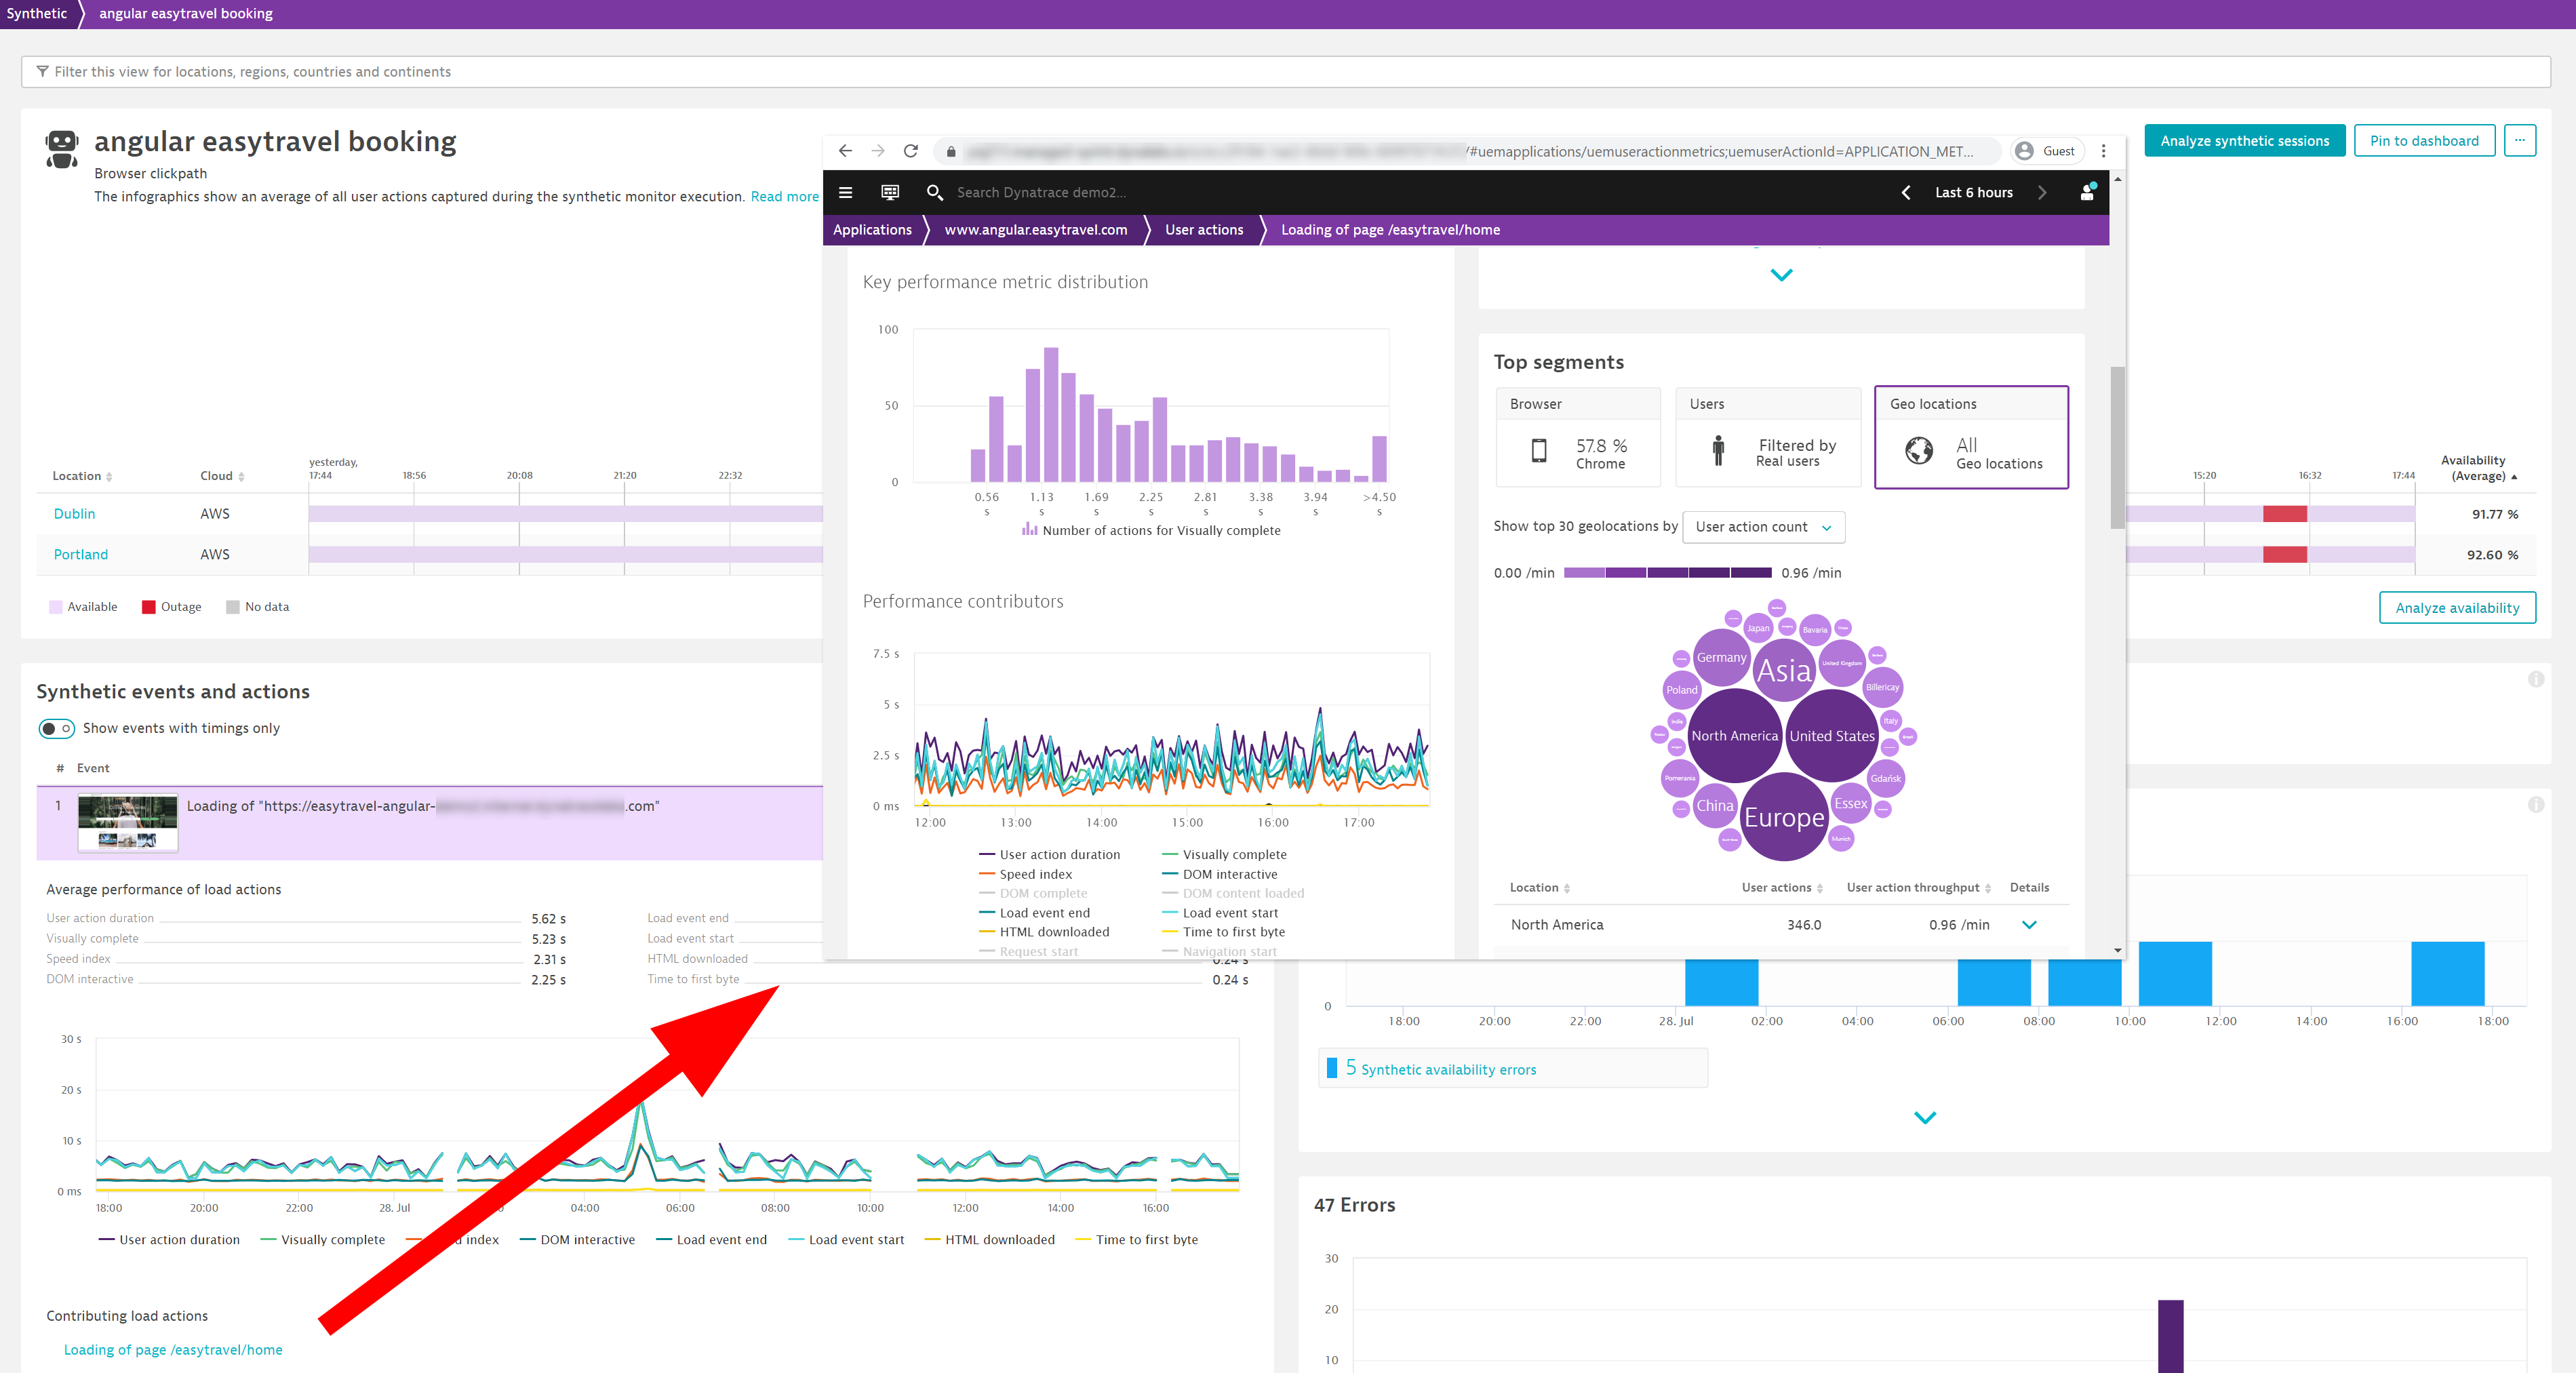2576x1373 pixels.
Task: Click the site lock icon in address bar
Action: tap(950, 152)
